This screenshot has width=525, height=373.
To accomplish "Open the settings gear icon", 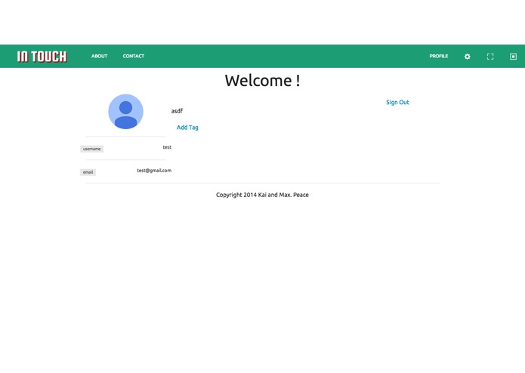I will point(467,57).
